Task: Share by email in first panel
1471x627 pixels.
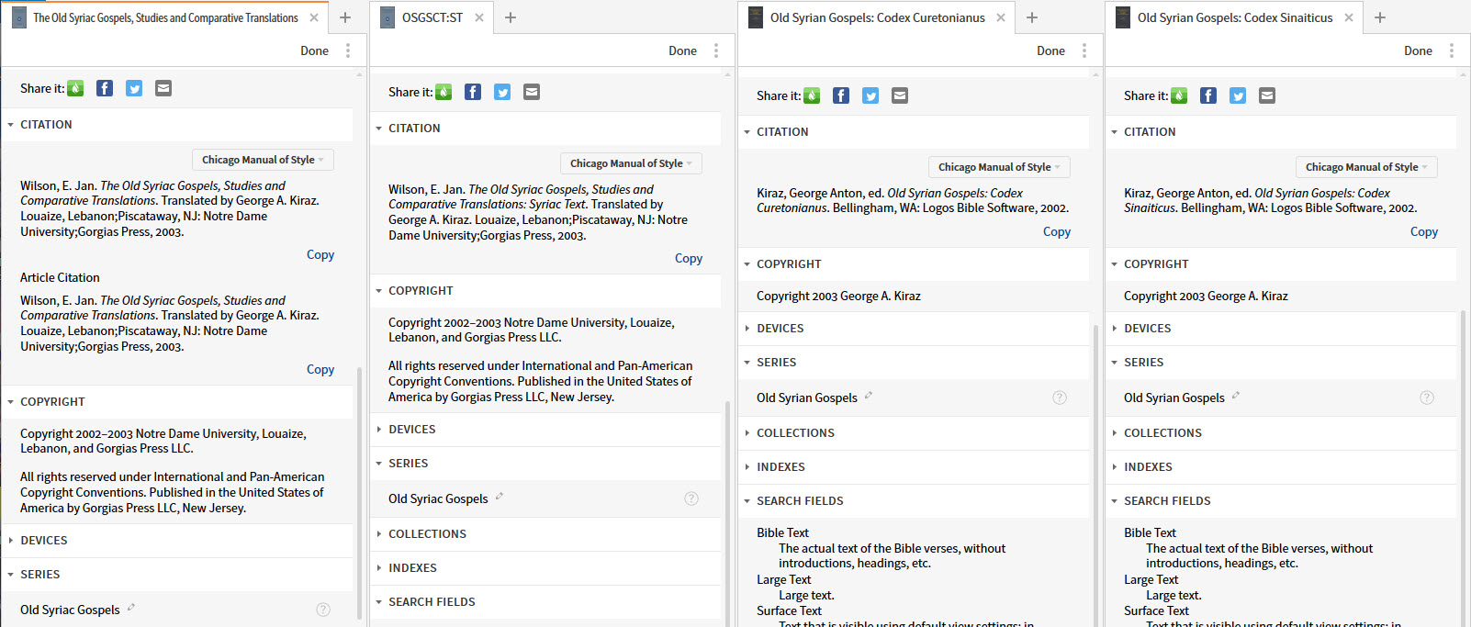Action: (163, 88)
